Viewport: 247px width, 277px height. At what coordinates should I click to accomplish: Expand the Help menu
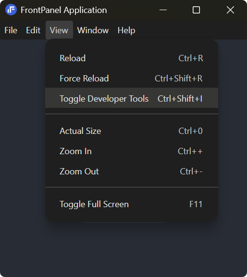click(126, 30)
